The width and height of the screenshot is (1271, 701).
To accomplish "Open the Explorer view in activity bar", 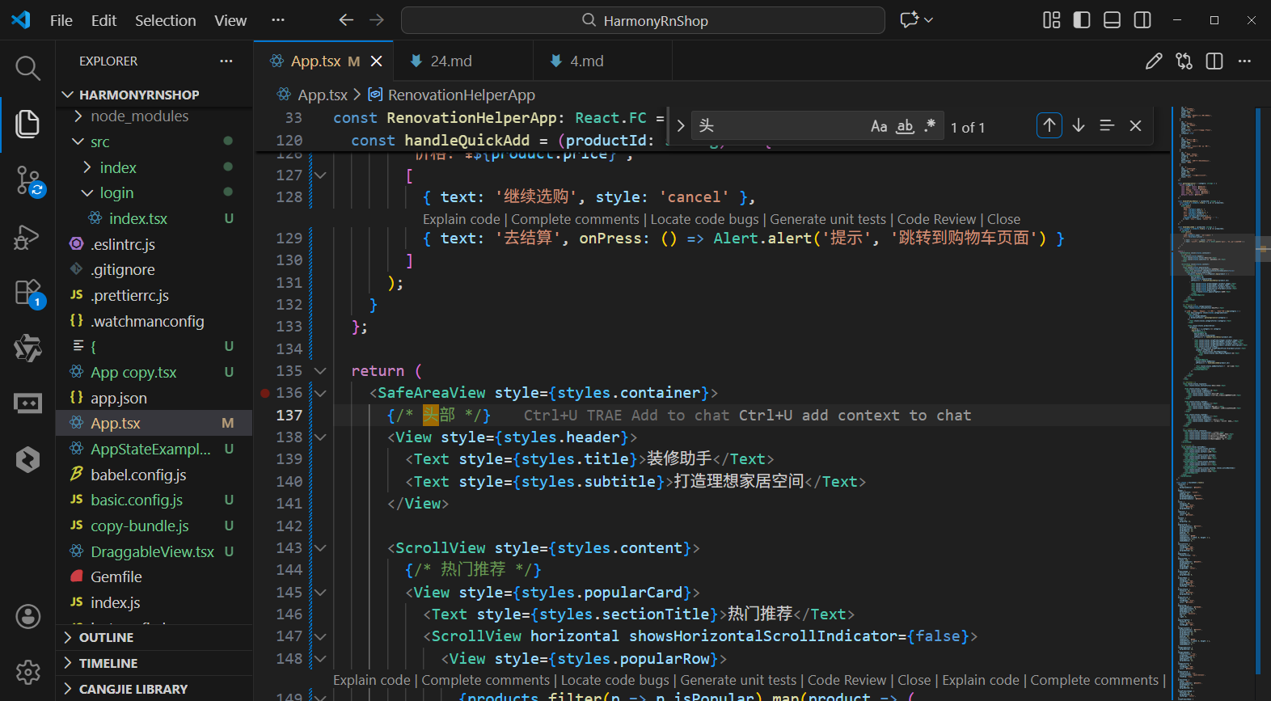I will [27, 124].
